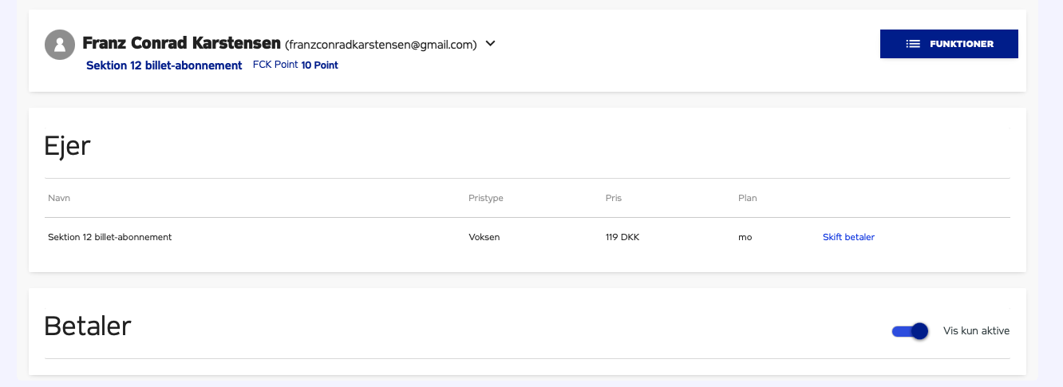The width and height of the screenshot is (1063, 387).
Task: Click the Voksen price type cell
Action: (484, 237)
